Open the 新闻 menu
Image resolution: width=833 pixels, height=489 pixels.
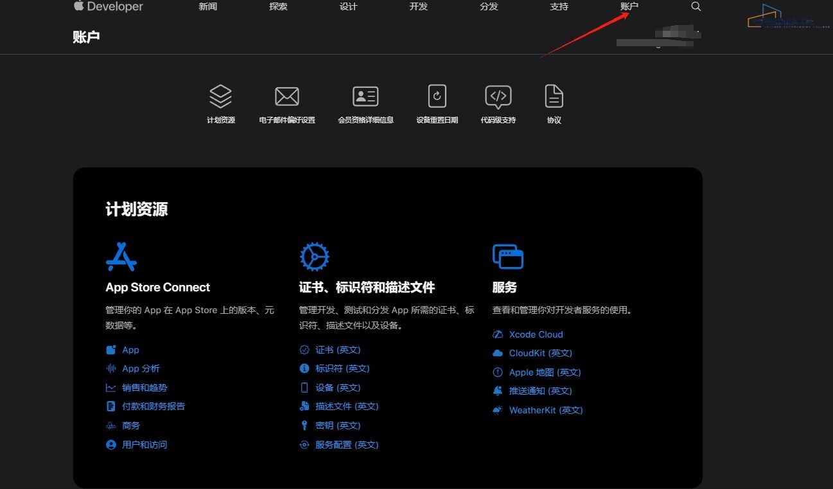207,6
